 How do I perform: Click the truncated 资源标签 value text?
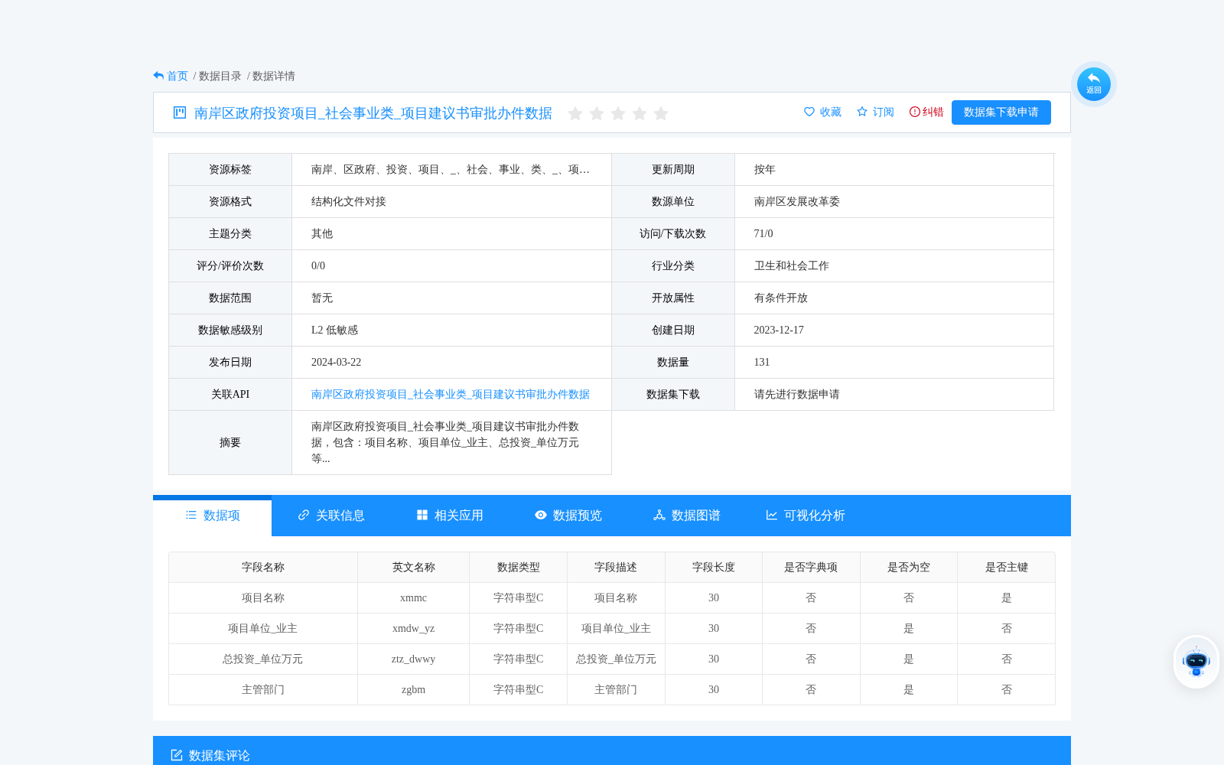click(x=451, y=169)
